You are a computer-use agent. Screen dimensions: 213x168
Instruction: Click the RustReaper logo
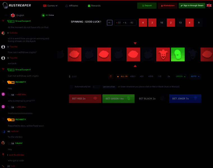17,5
